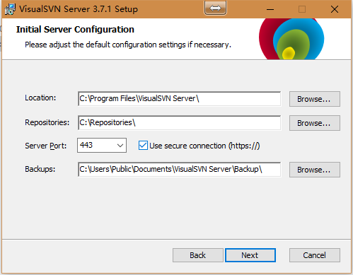Click the Location label
This screenshot has width=353, height=275.
(x=40, y=98)
